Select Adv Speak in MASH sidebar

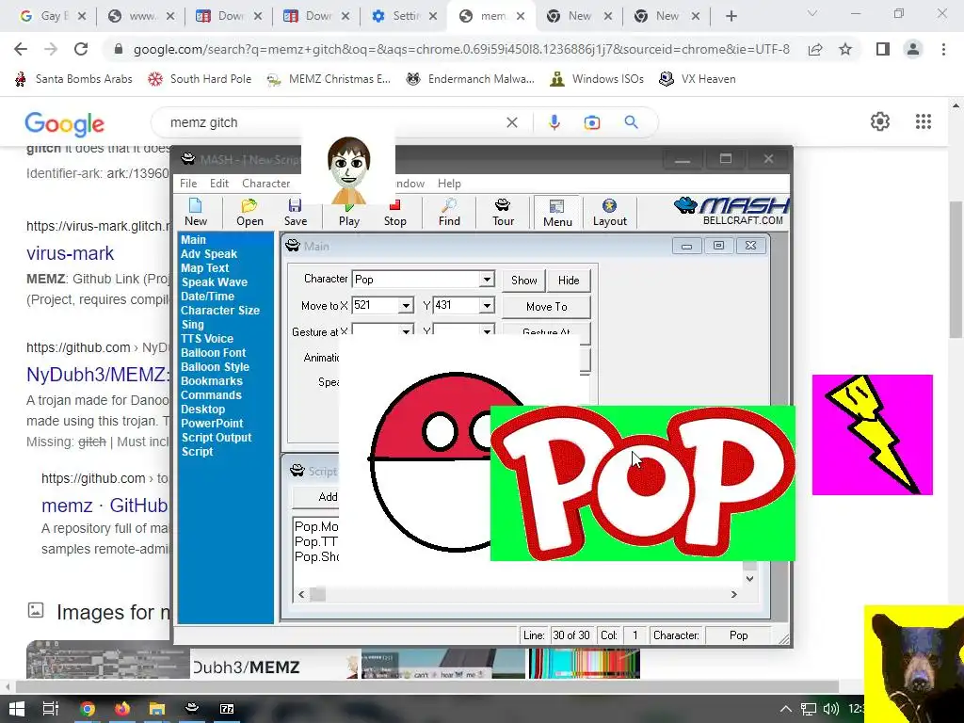coord(208,254)
